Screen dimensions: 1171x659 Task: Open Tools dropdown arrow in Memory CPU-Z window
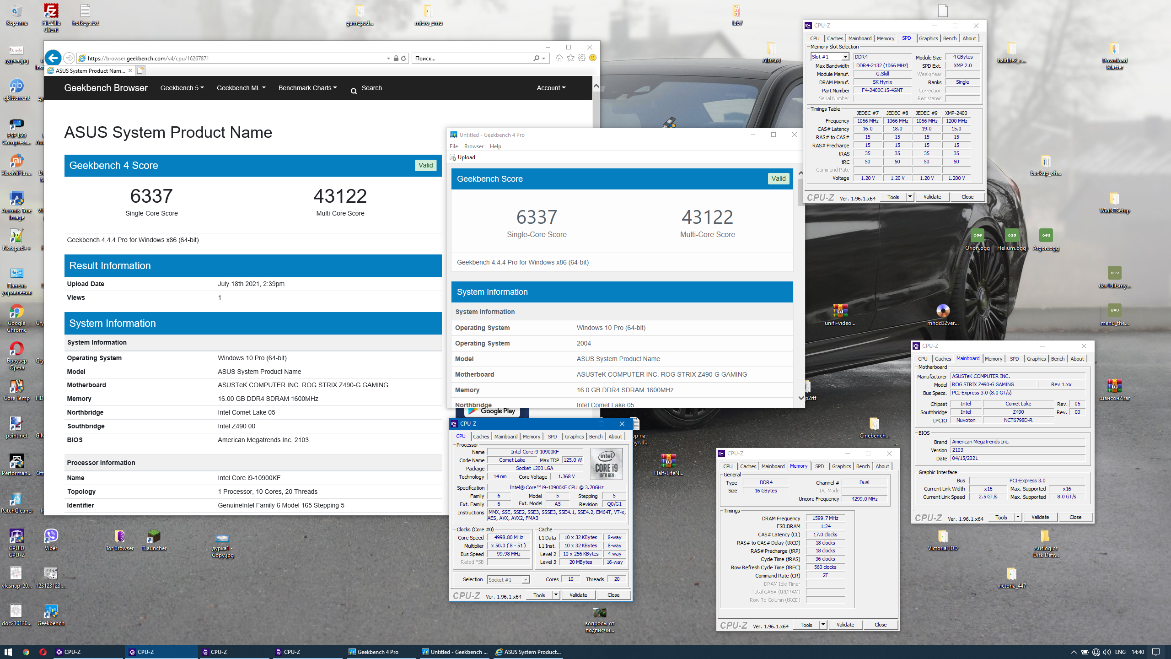[x=823, y=625]
